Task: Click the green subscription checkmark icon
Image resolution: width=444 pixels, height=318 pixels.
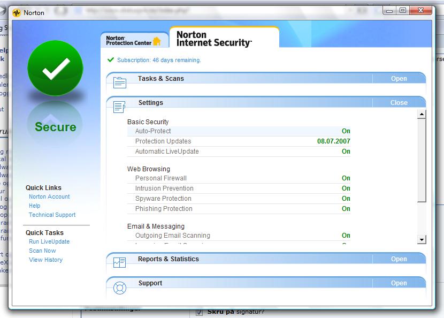Action: pyautogui.click(x=110, y=60)
